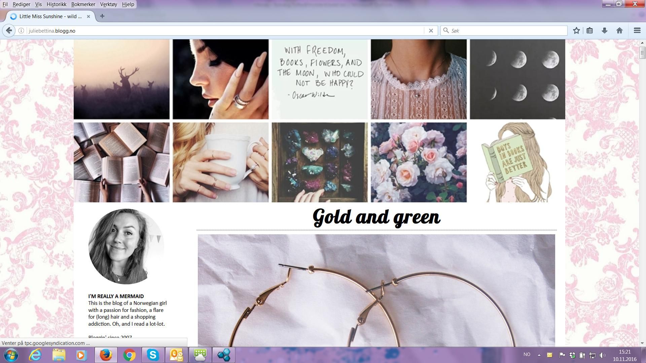The width and height of the screenshot is (646, 363).
Task: Show bookmarks list icon
Action: pyautogui.click(x=589, y=31)
